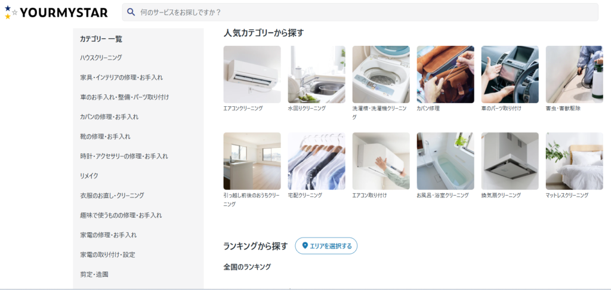The height and width of the screenshot is (290, 611).
Task: Click the エリアを選択する button
Action: 326,246
